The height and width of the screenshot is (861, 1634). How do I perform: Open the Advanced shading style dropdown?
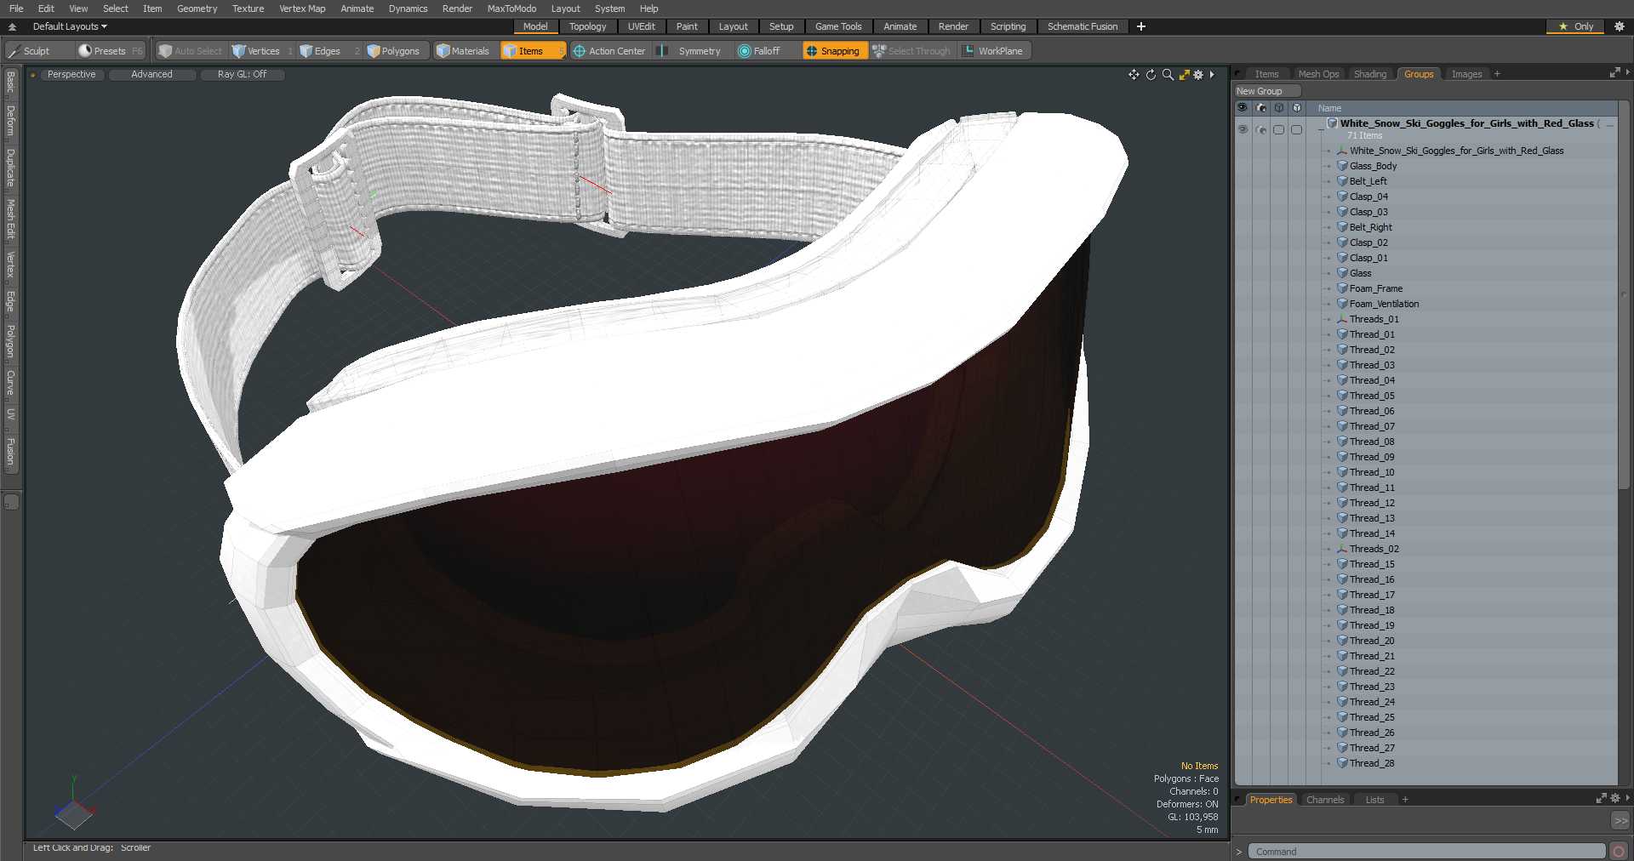click(x=151, y=74)
